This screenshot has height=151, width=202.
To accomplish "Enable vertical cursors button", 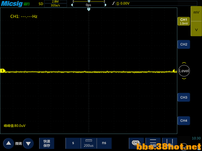I will (169, 143).
